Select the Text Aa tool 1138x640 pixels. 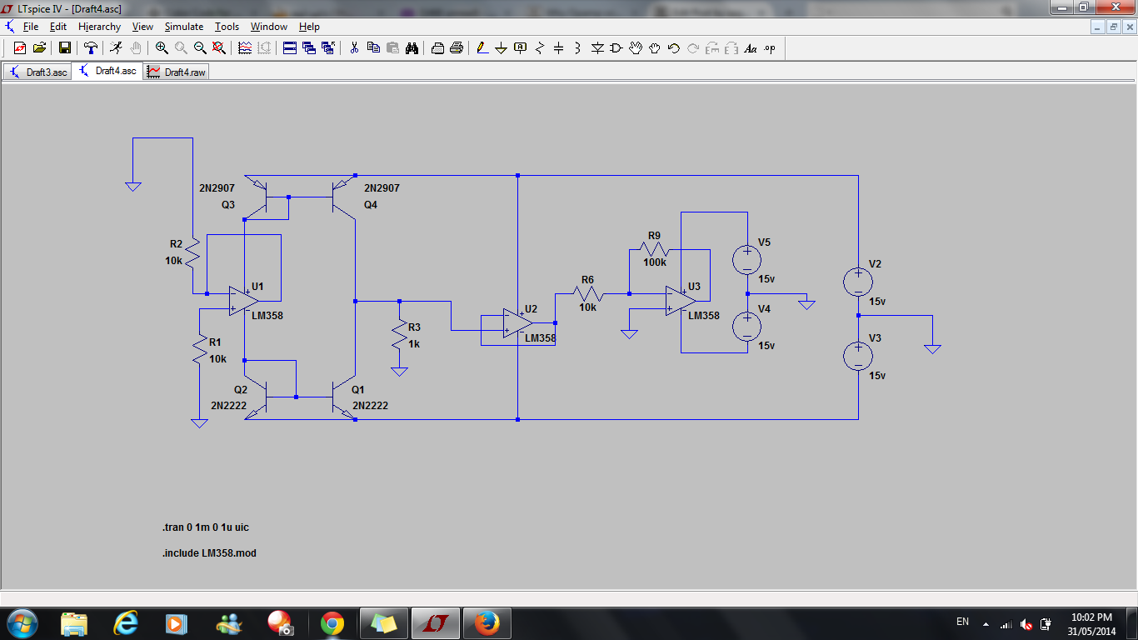751,48
